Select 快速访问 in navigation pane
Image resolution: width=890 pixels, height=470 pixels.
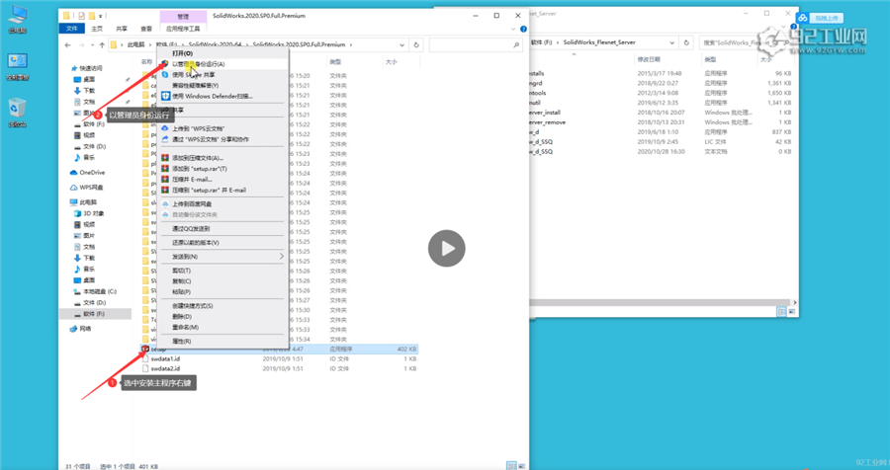[86, 68]
